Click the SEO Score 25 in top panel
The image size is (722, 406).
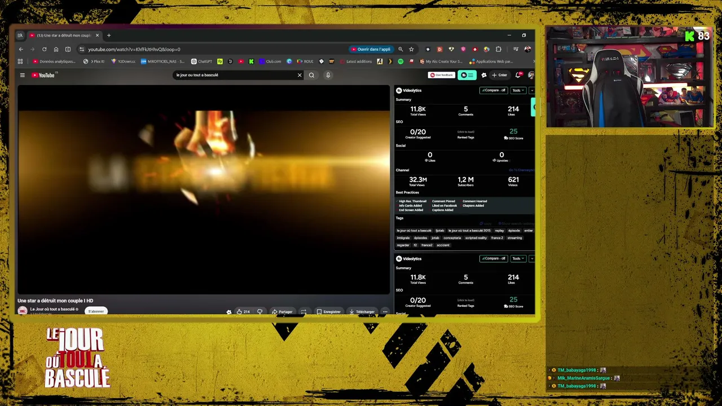513,134
